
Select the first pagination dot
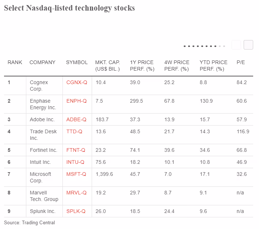click(185, 46)
